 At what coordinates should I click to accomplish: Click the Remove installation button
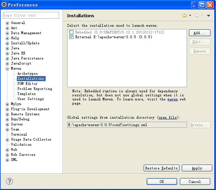click(200, 51)
